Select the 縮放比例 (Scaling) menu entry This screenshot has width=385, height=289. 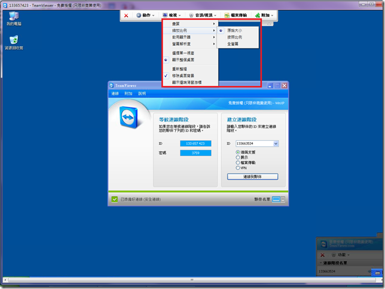pyautogui.click(x=191, y=30)
